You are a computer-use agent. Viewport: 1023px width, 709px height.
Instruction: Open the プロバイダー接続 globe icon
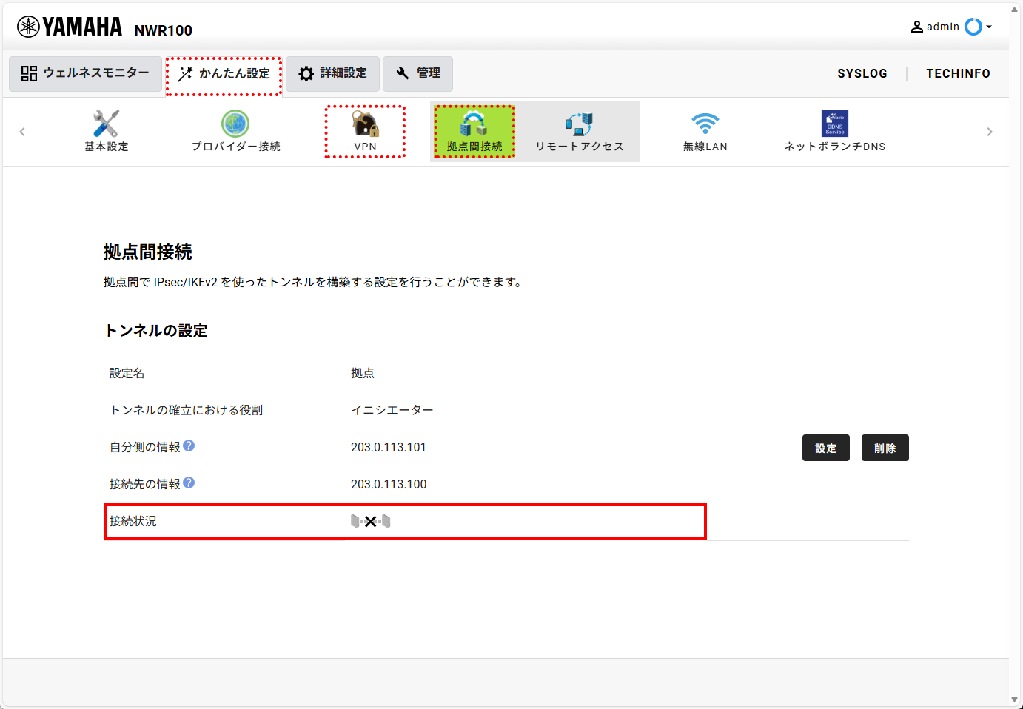(x=235, y=124)
